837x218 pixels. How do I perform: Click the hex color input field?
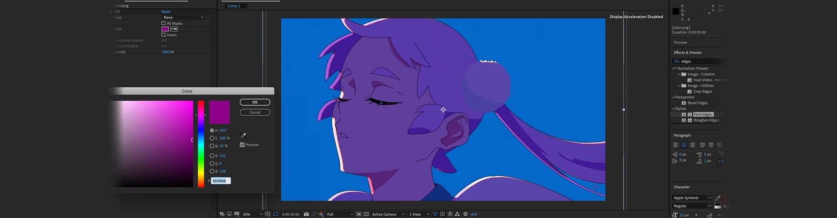[x=221, y=181]
